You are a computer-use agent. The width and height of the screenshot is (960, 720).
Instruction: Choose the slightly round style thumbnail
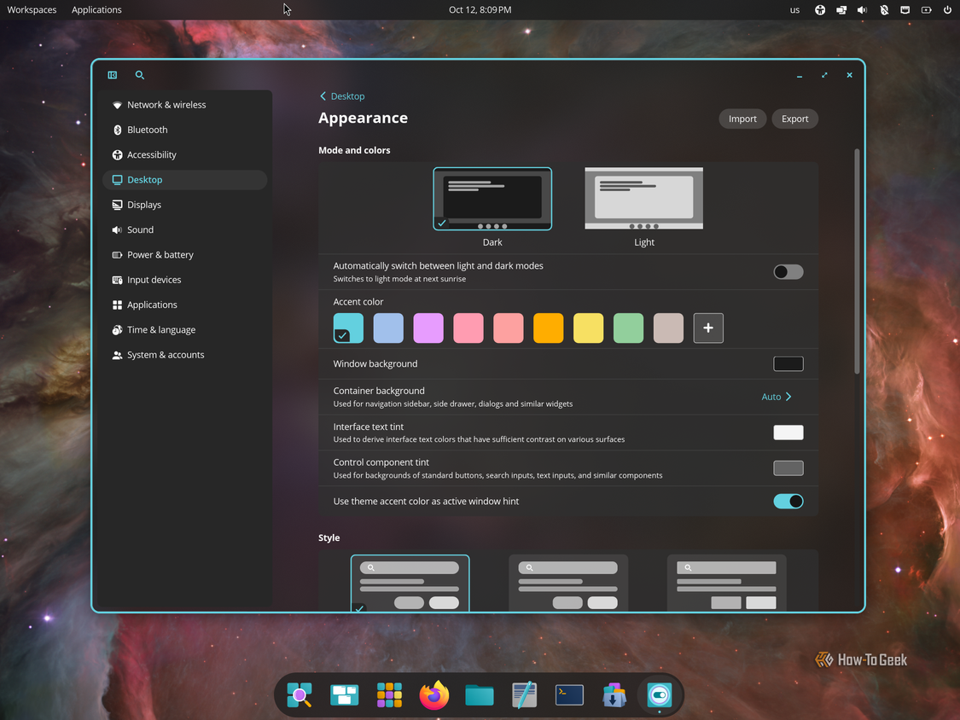click(568, 583)
